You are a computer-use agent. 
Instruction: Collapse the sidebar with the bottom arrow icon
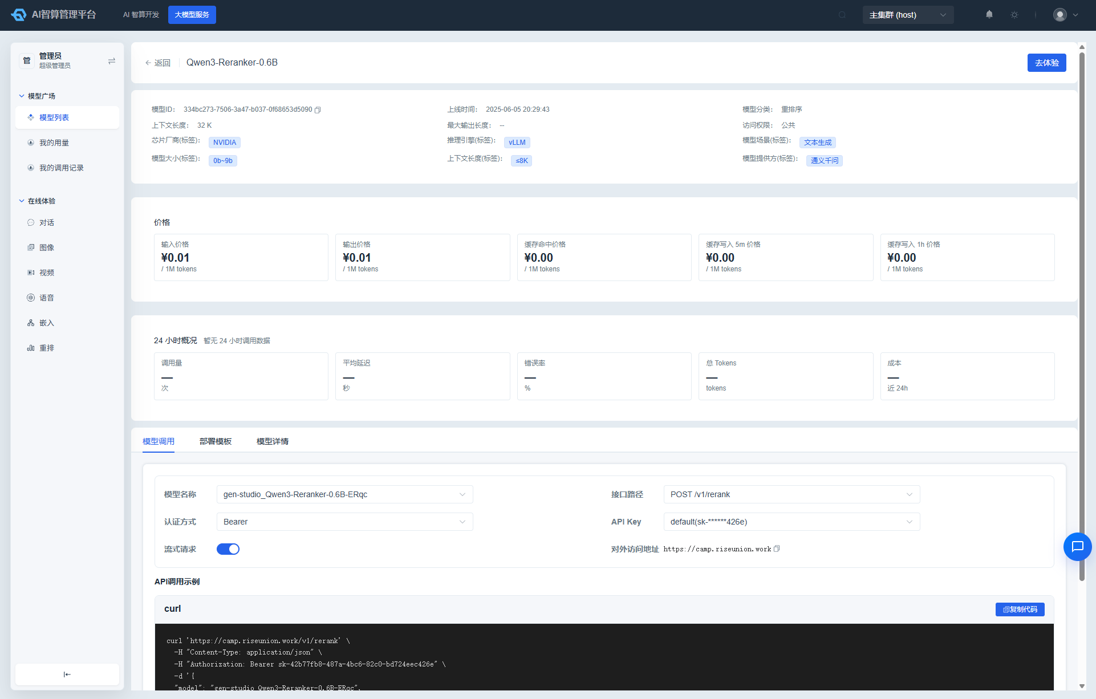pos(67,674)
